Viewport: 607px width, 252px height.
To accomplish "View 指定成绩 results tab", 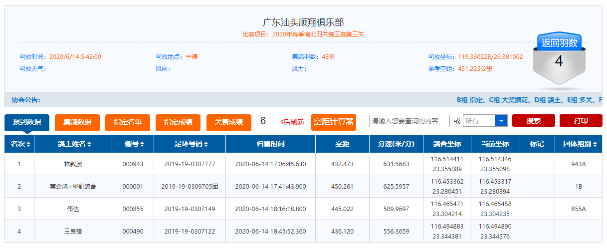I will pos(178,122).
